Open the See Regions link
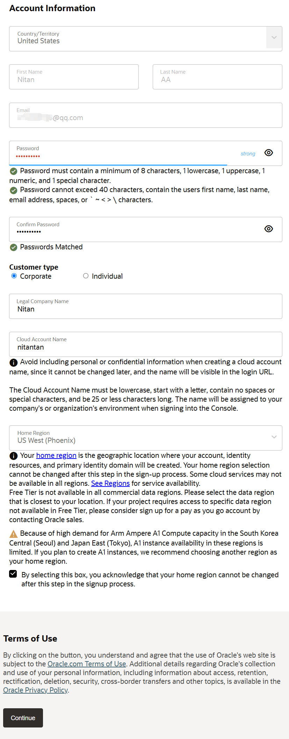289x739 pixels. click(110, 483)
